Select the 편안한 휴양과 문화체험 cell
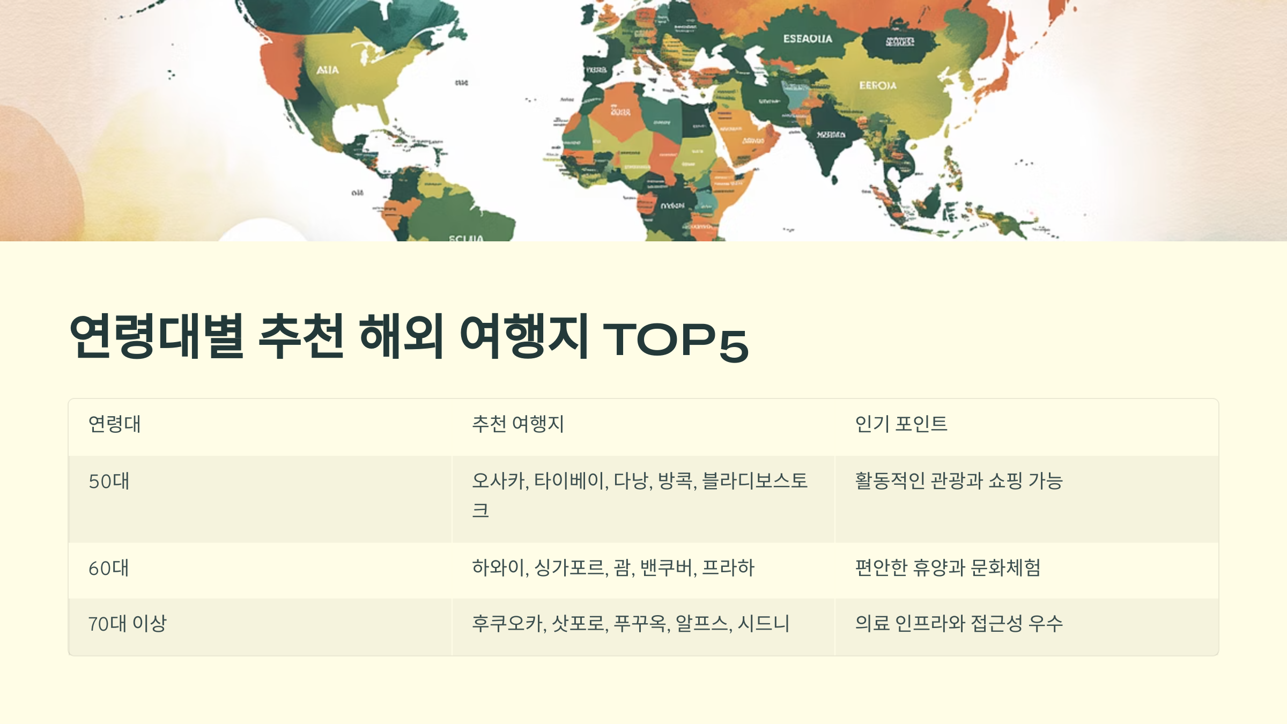Image resolution: width=1287 pixels, height=724 pixels. pos(948,568)
